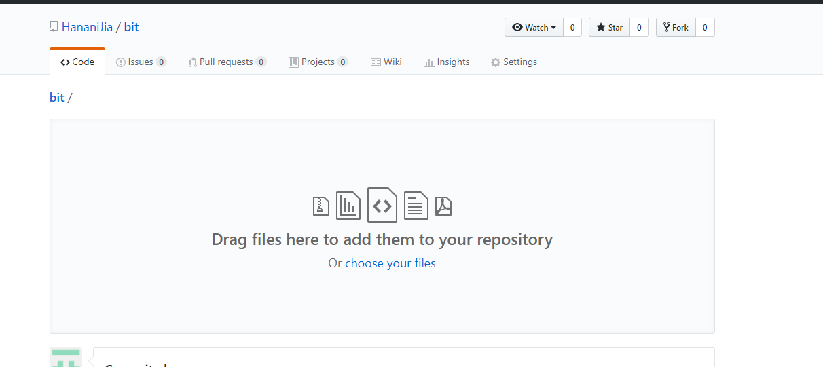Open the Watch dropdown button

pos(534,27)
